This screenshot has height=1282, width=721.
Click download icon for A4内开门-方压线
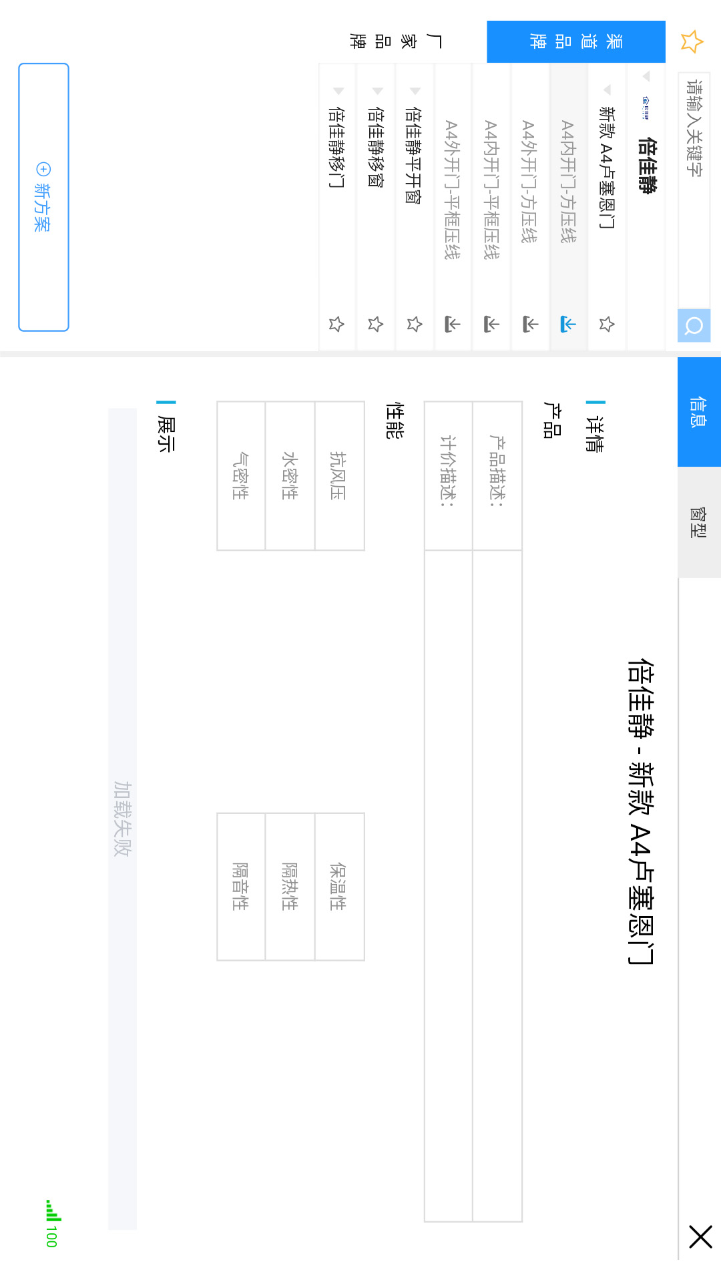click(x=568, y=325)
